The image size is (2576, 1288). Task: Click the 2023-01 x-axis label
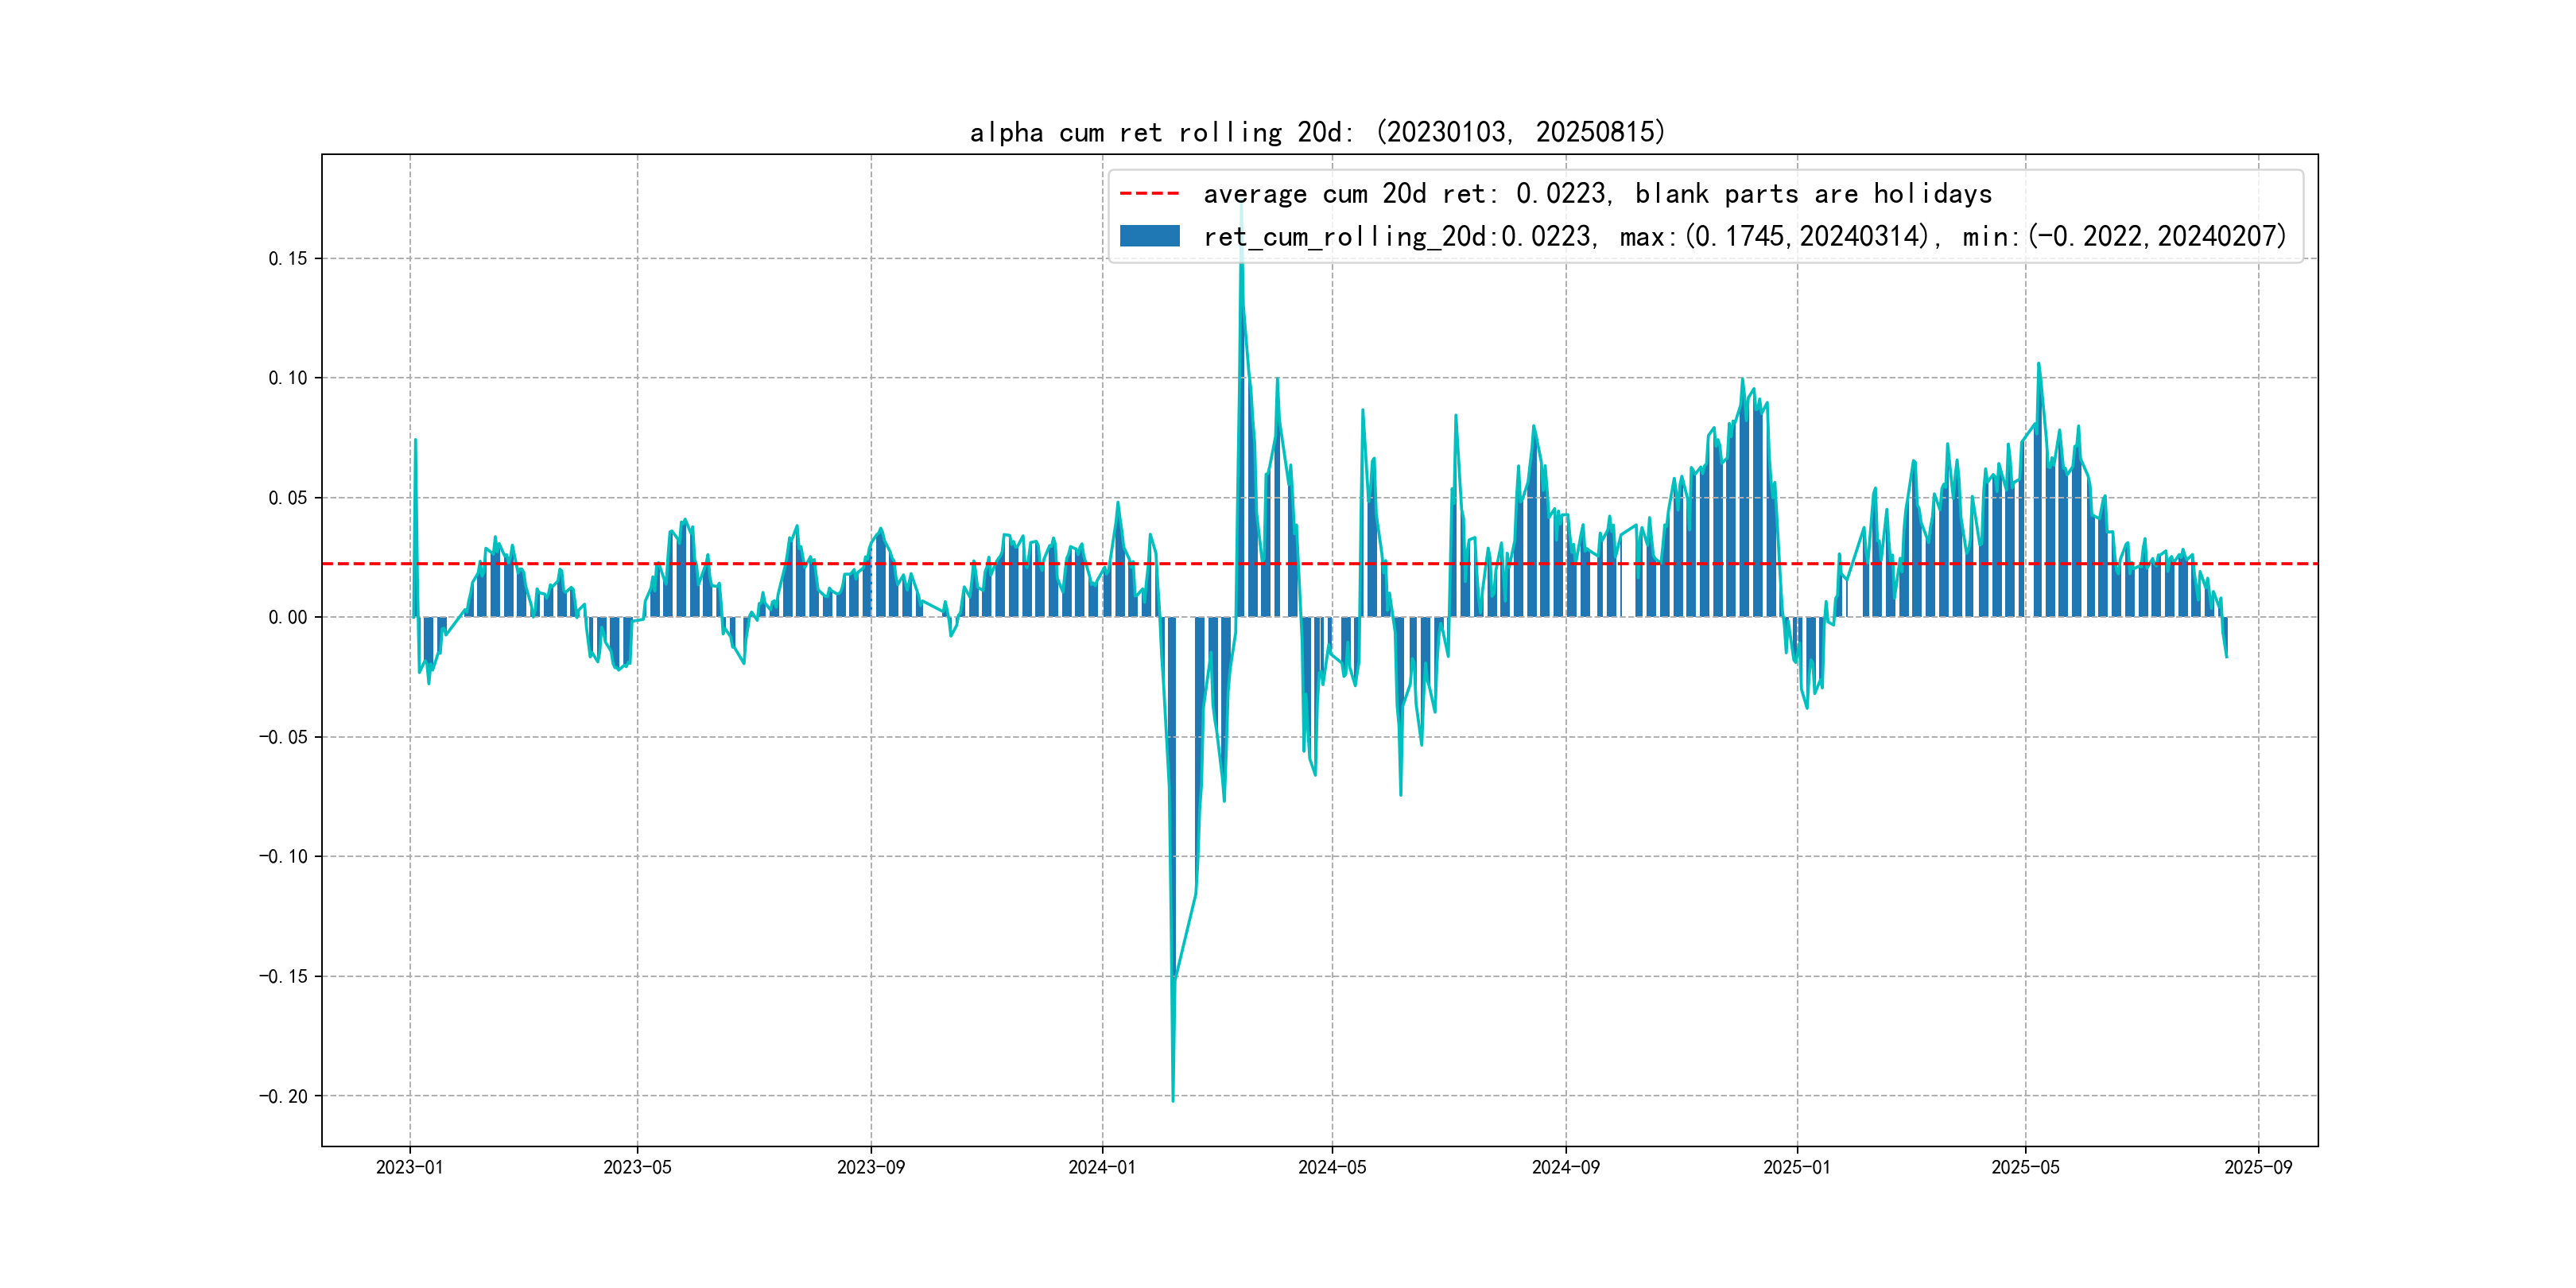[x=409, y=1167]
